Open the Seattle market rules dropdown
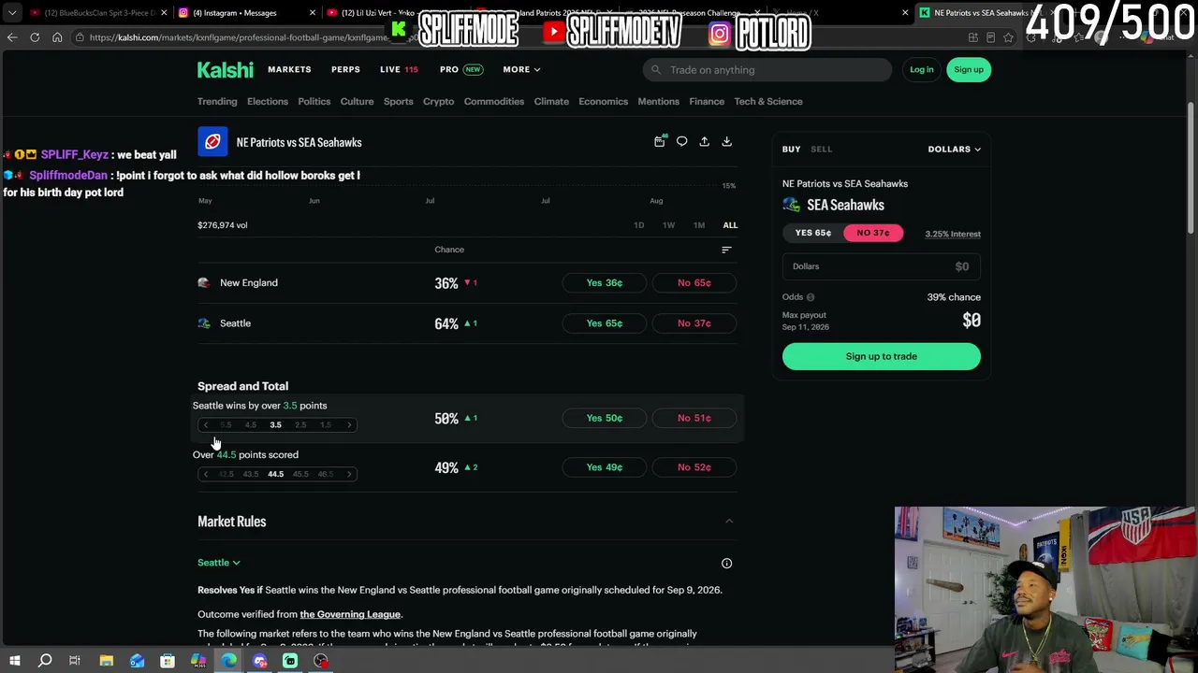1198x673 pixels. click(x=219, y=563)
